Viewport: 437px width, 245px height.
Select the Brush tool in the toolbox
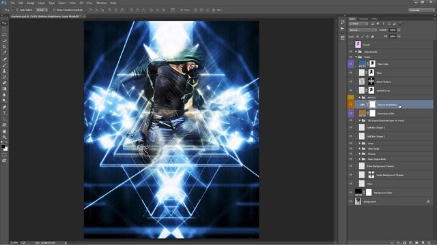4,65
